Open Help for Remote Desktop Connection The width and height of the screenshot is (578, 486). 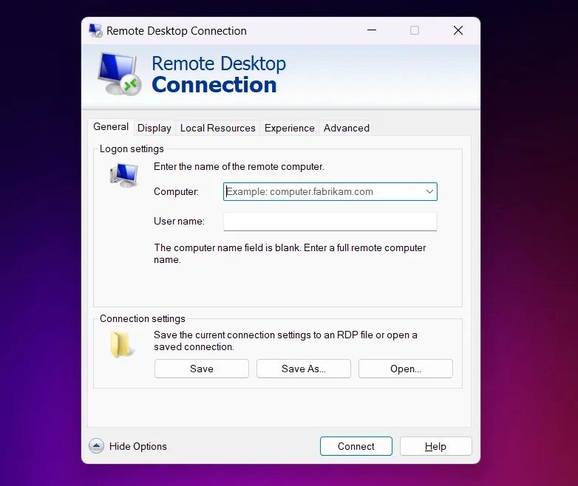[435, 446]
